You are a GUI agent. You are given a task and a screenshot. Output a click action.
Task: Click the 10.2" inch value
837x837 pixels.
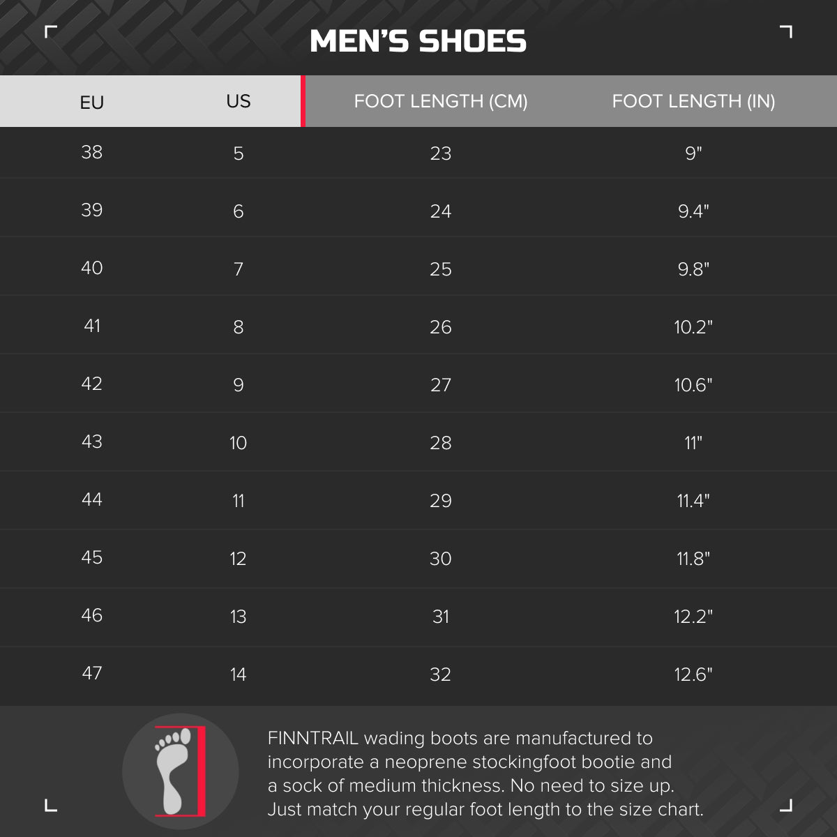tap(693, 327)
